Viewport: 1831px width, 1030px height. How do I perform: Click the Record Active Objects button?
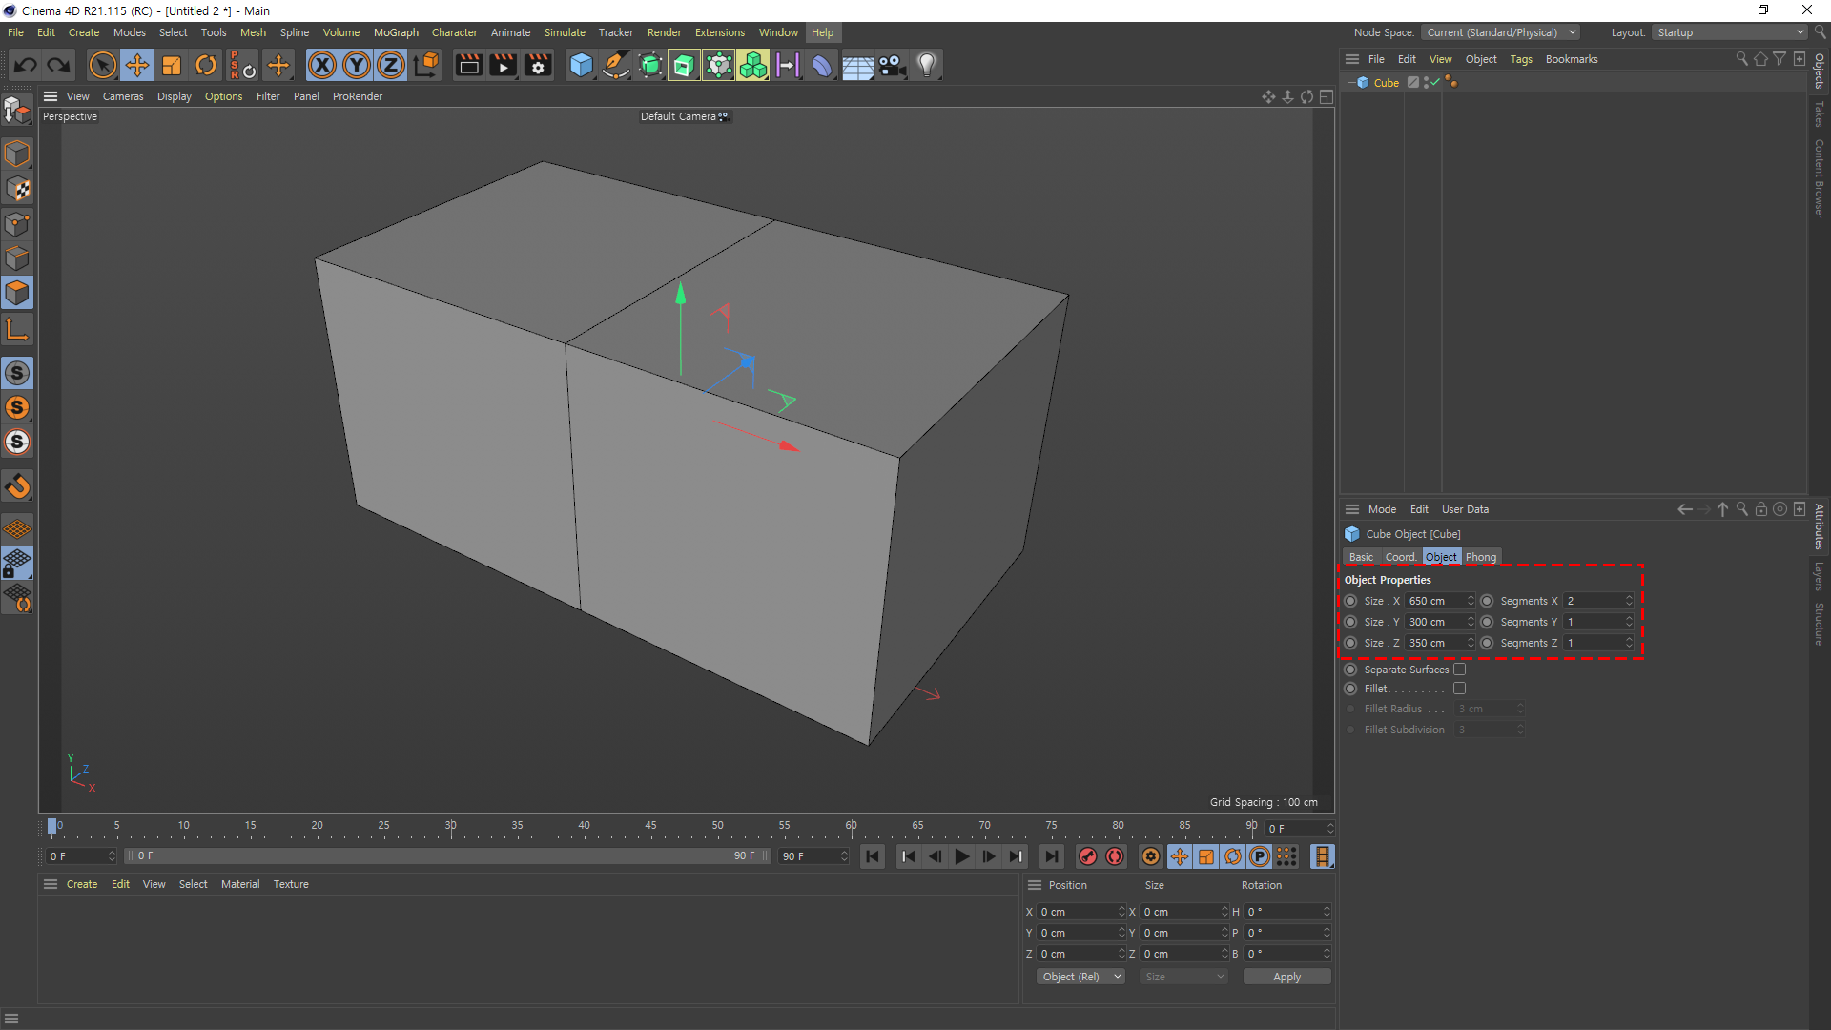point(1087,856)
